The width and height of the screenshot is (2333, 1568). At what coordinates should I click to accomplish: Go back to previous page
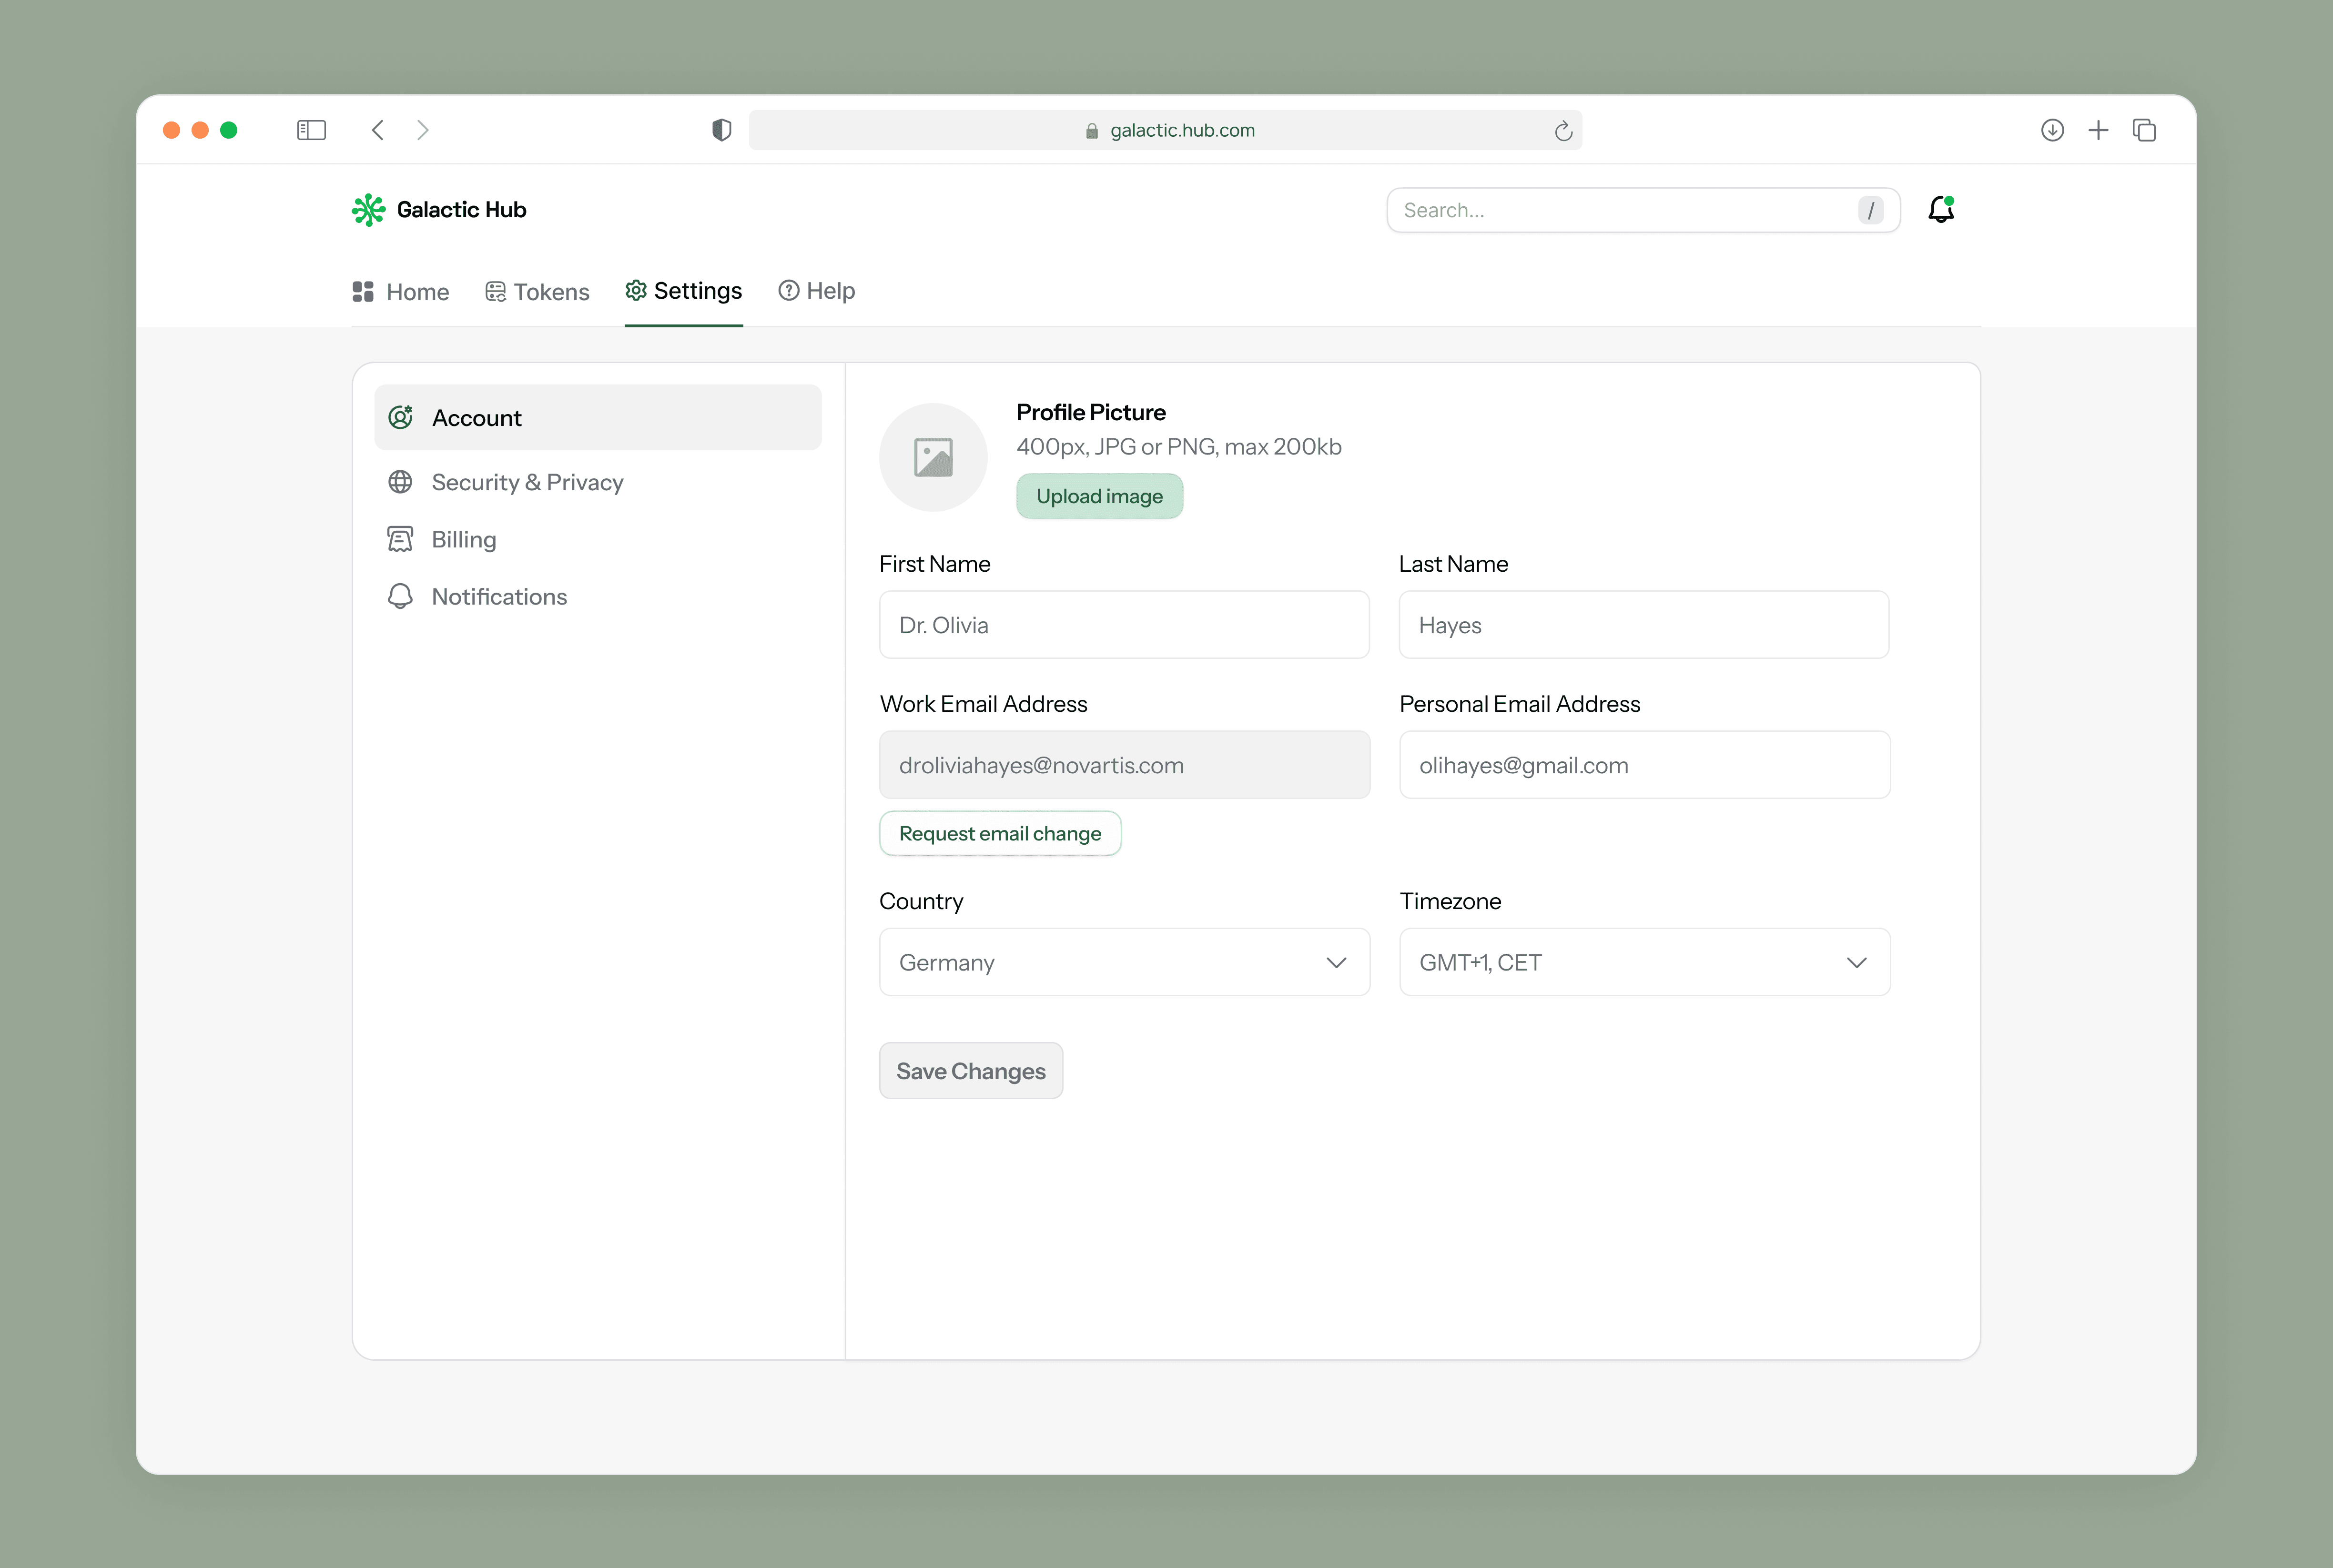378,130
